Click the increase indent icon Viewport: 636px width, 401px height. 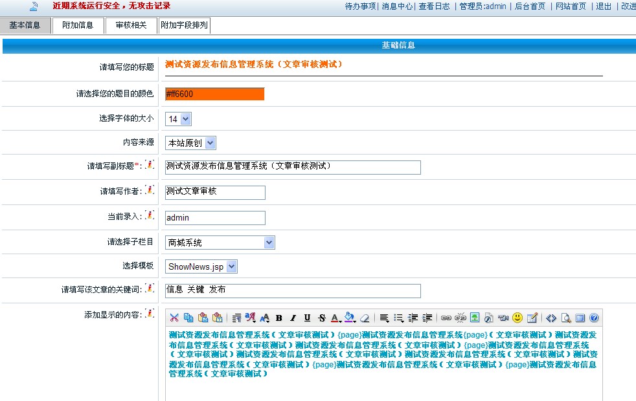[427, 318]
